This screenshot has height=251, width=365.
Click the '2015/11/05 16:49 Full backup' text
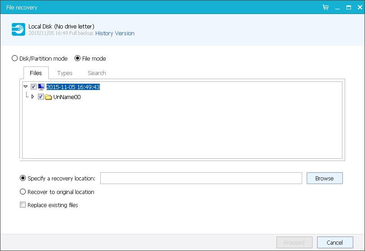[x=61, y=33]
